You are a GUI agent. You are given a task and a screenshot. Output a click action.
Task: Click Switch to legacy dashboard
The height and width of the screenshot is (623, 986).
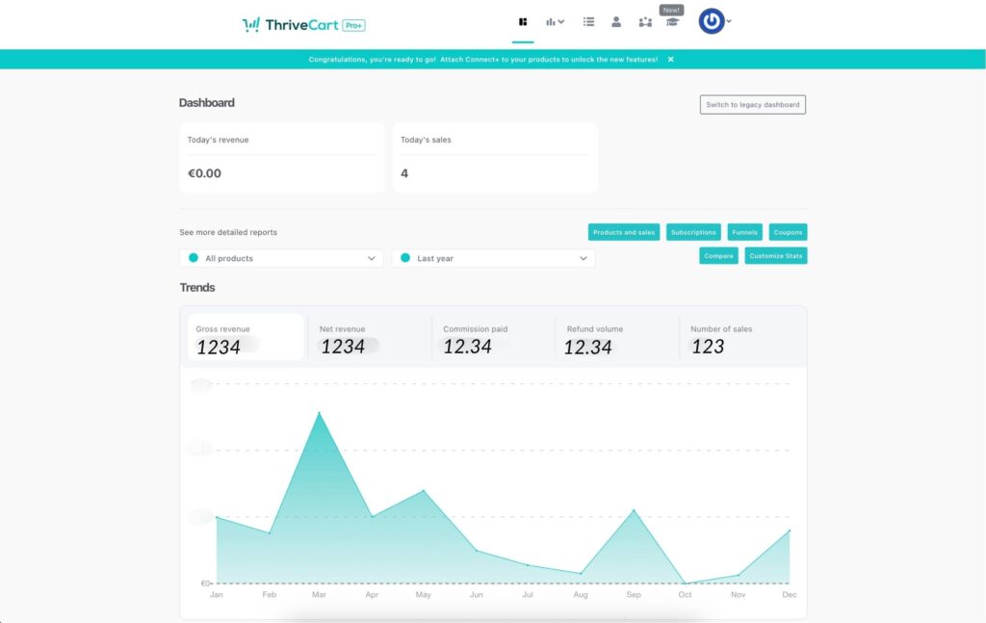coord(752,104)
